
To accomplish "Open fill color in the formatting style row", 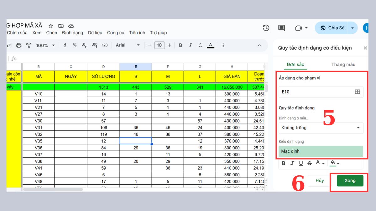I will pyautogui.click(x=335, y=163).
